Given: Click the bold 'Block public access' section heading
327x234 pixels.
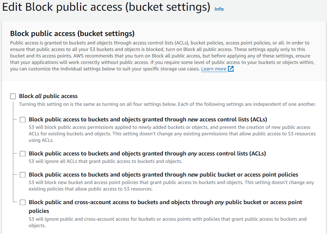Looking at the screenshot, I should (x=72, y=33).
